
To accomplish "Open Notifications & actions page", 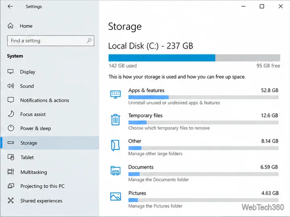I will point(45,100).
